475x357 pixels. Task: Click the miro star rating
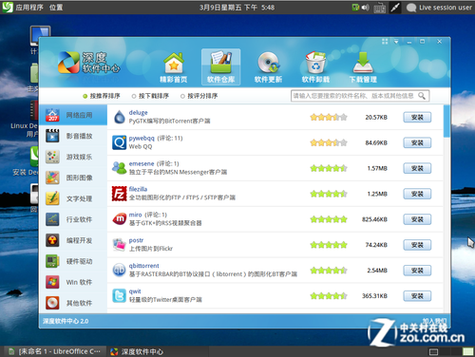pos(329,219)
